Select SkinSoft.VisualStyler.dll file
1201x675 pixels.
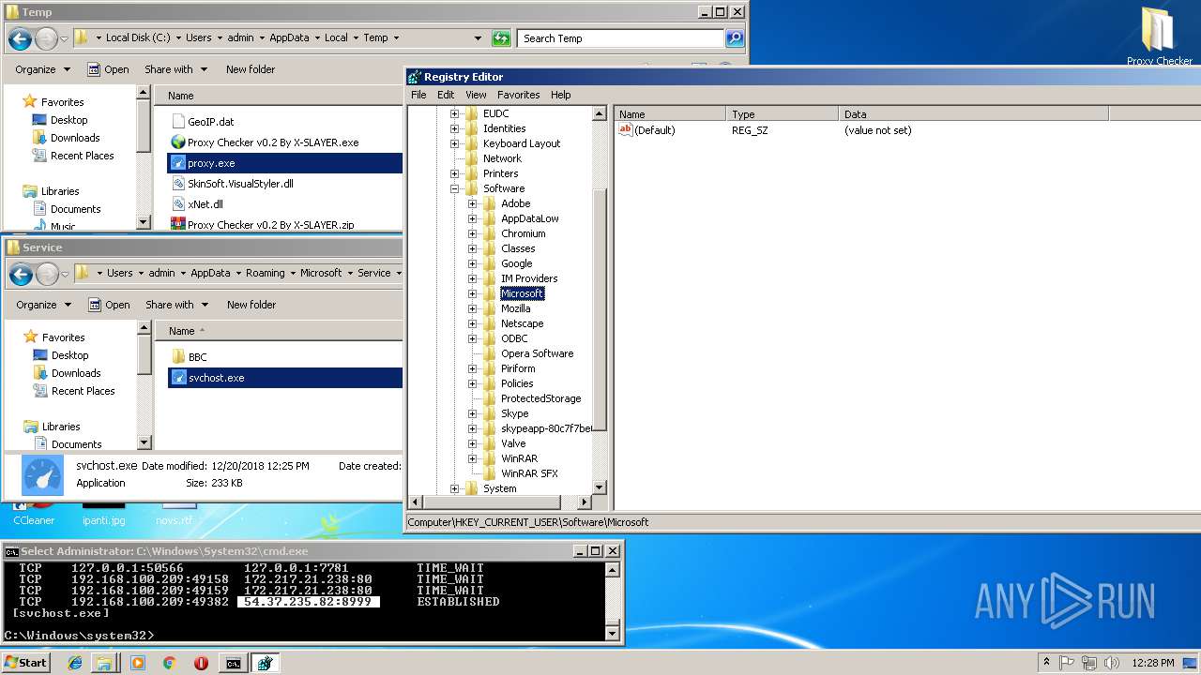point(240,184)
